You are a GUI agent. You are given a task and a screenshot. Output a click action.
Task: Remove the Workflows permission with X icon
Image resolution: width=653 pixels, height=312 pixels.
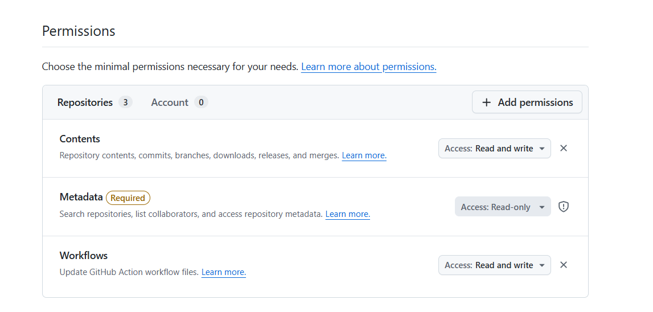(564, 265)
